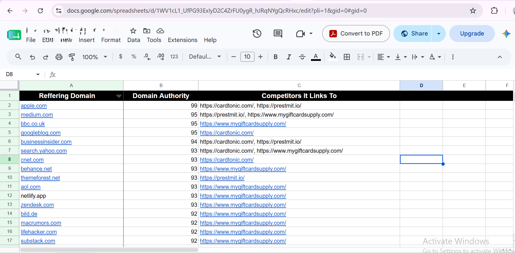Click the font size input field
Image resolution: width=515 pixels, height=253 pixels.
247,57
